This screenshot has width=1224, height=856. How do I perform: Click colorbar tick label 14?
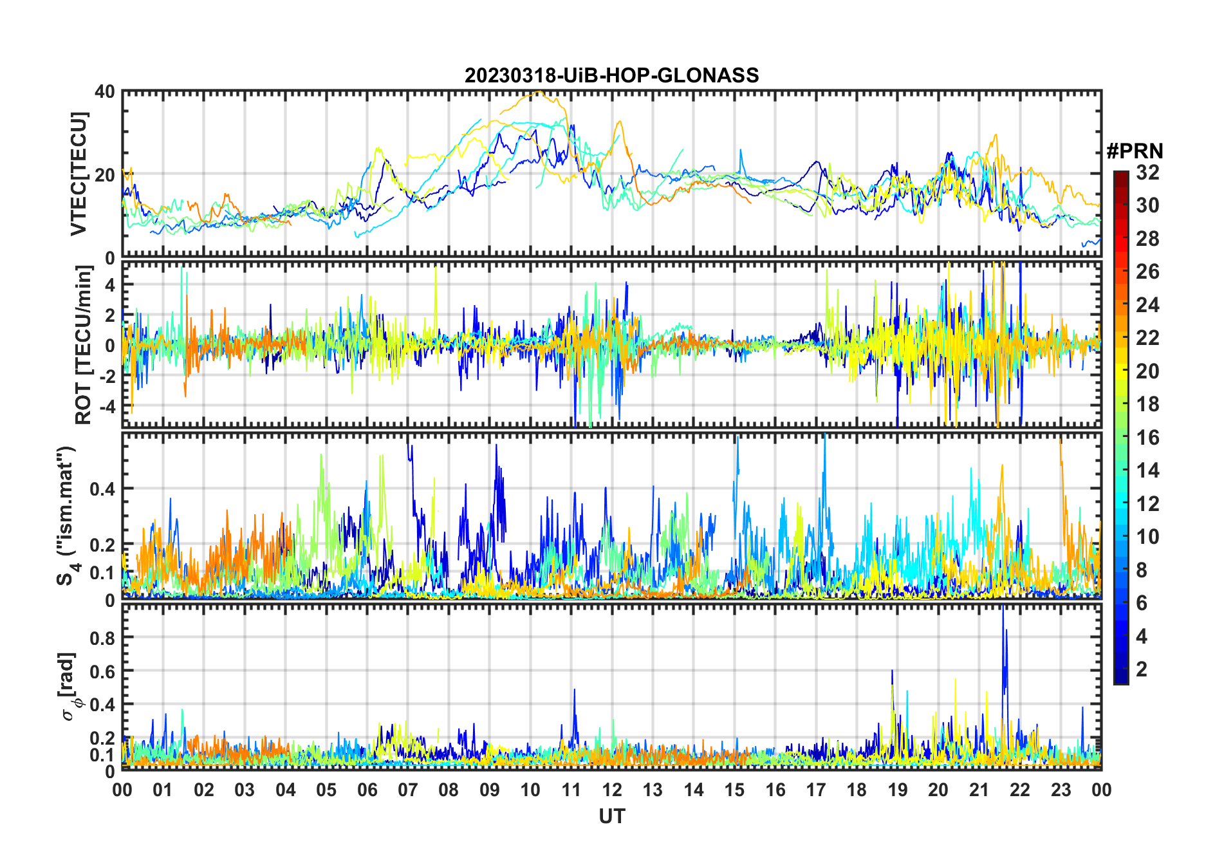click(x=1147, y=470)
